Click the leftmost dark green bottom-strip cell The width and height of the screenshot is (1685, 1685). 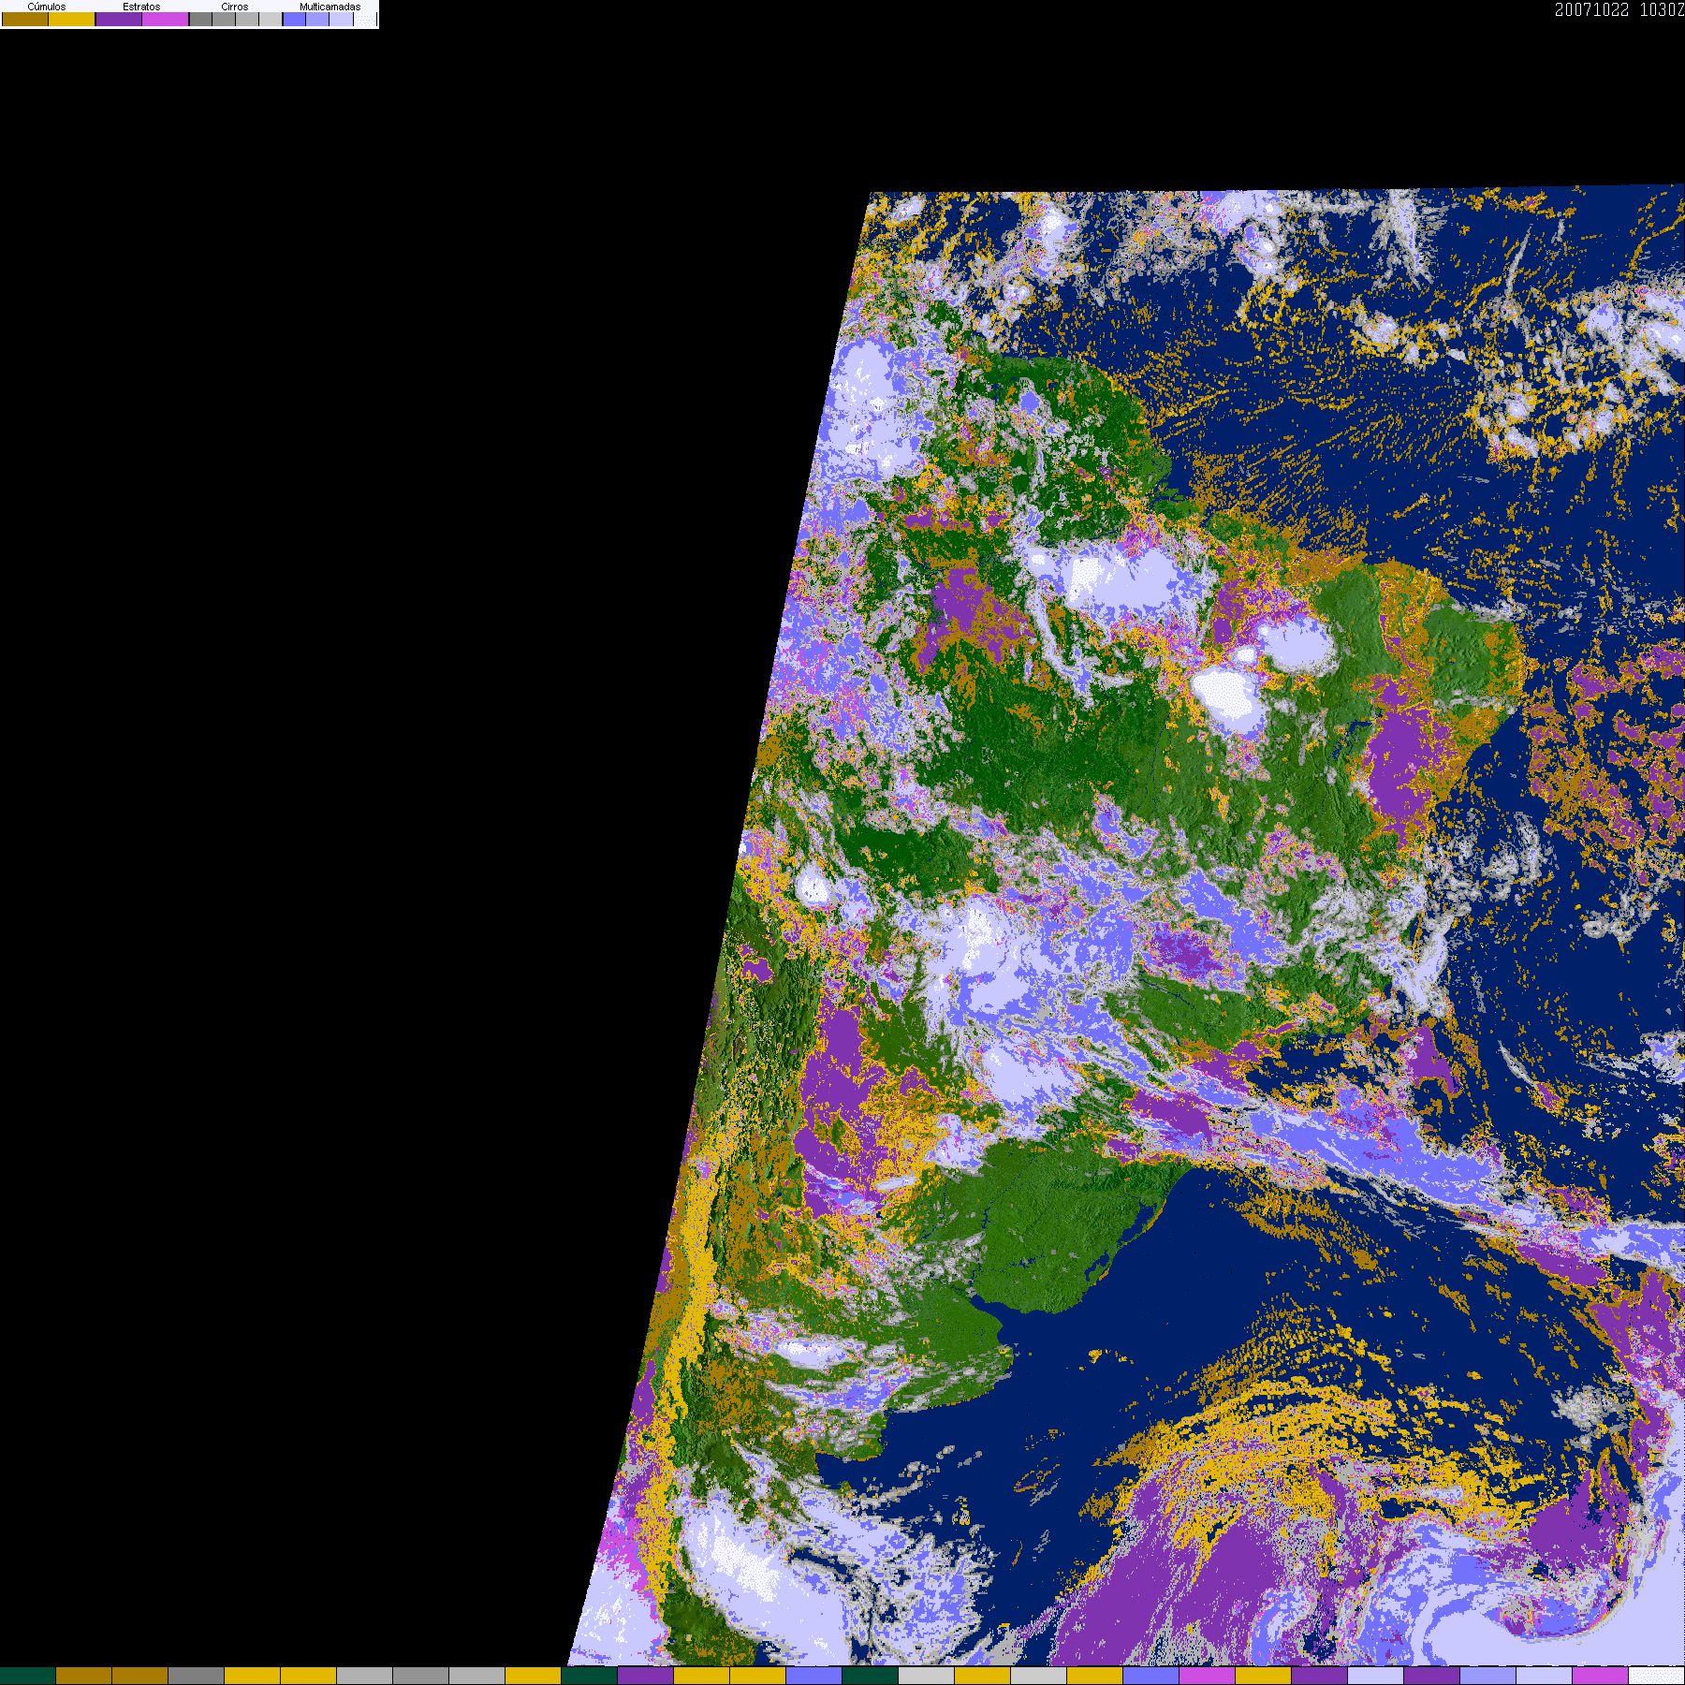pos(28,1676)
